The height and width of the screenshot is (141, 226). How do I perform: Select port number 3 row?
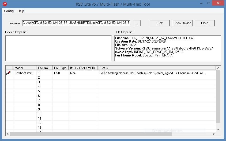[x=111, y=82]
